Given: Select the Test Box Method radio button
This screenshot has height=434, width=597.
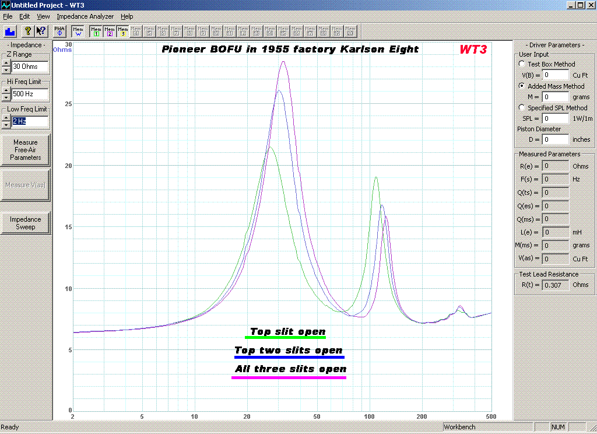Looking at the screenshot, I should coord(522,64).
